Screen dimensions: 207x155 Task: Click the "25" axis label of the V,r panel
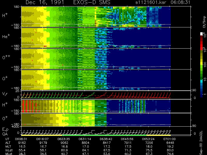tap(17, 91)
